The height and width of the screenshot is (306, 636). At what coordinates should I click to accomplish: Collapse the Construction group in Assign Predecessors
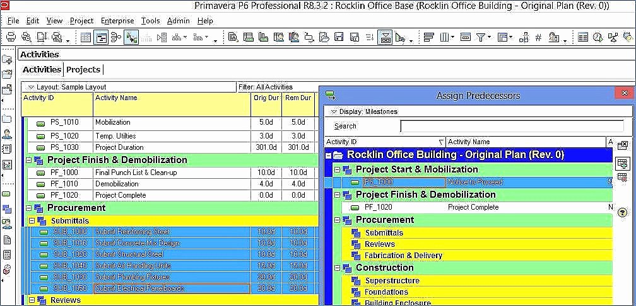(337, 268)
